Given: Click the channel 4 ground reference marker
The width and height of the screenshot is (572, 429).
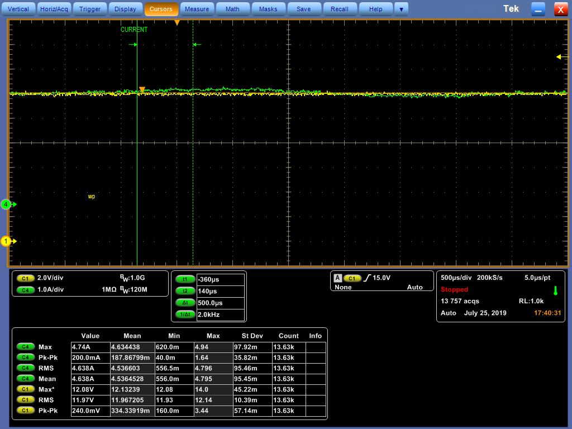Looking at the screenshot, I should 7,204.
